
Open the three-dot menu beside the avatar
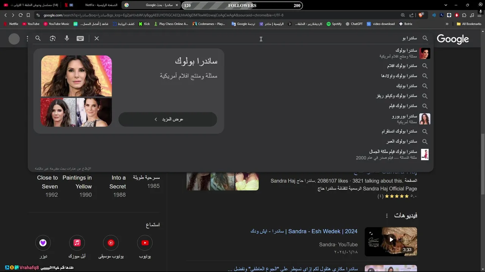pyautogui.click(x=27, y=39)
